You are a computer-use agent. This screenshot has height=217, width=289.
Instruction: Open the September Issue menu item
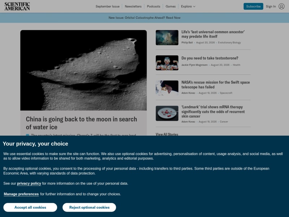pyautogui.click(x=107, y=6)
